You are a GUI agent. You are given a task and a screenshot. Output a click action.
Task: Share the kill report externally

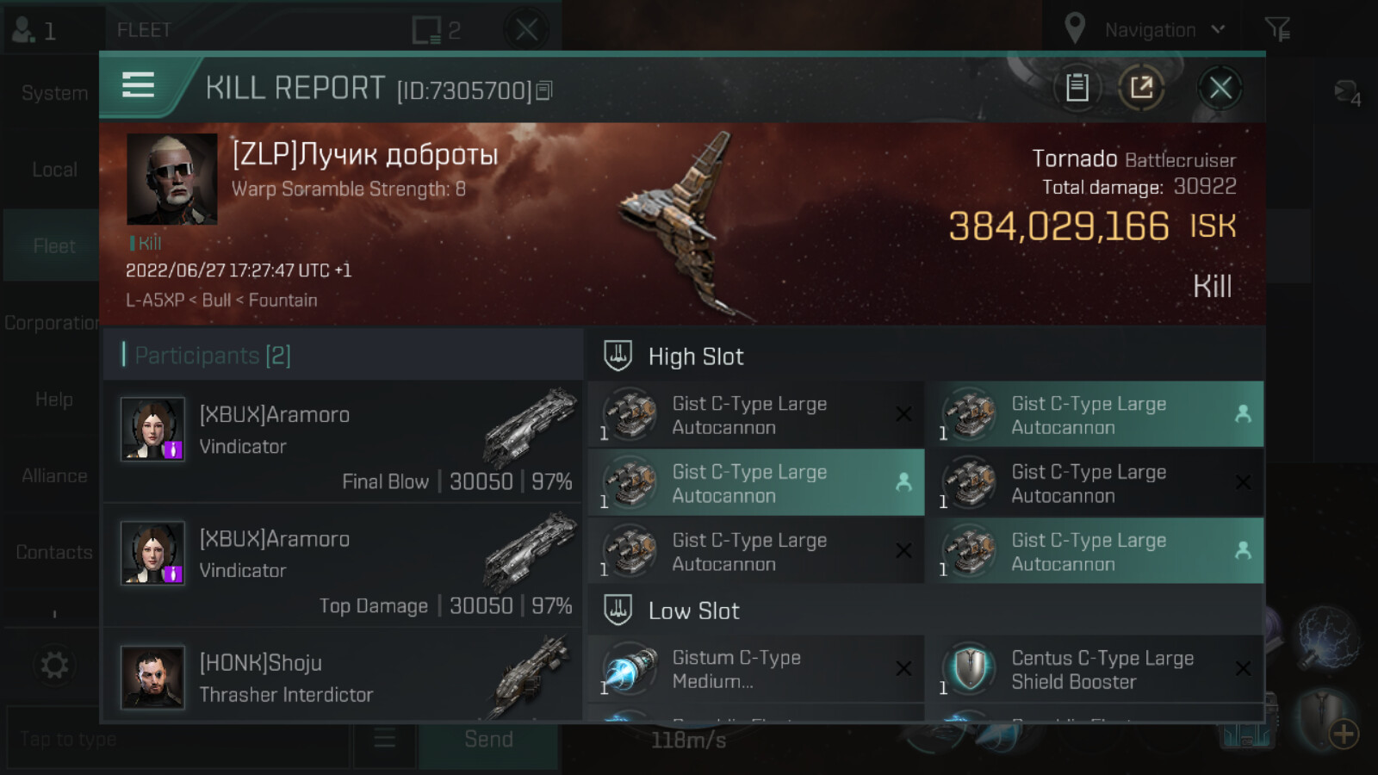(x=1141, y=87)
